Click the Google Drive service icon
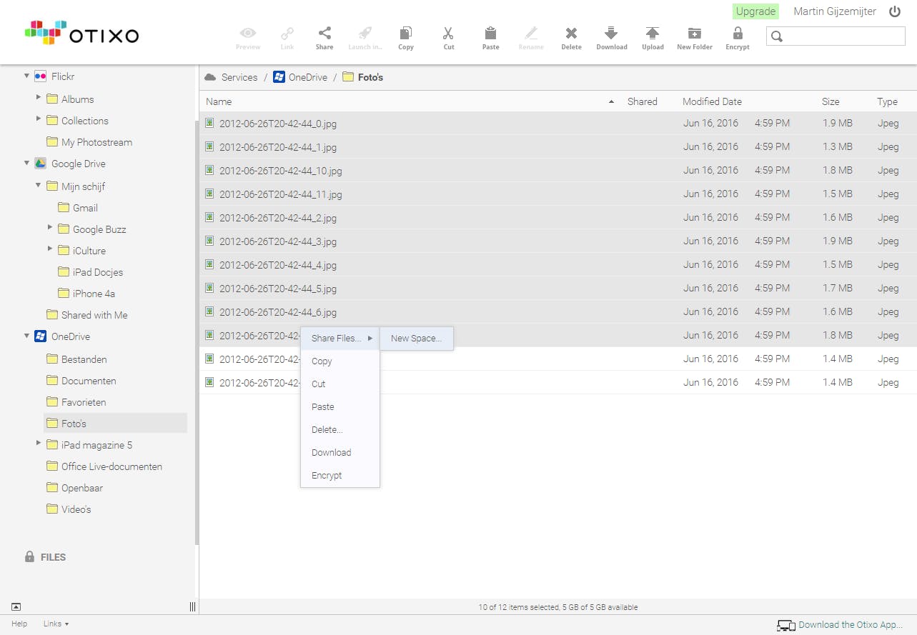This screenshot has width=917, height=635. (40, 164)
